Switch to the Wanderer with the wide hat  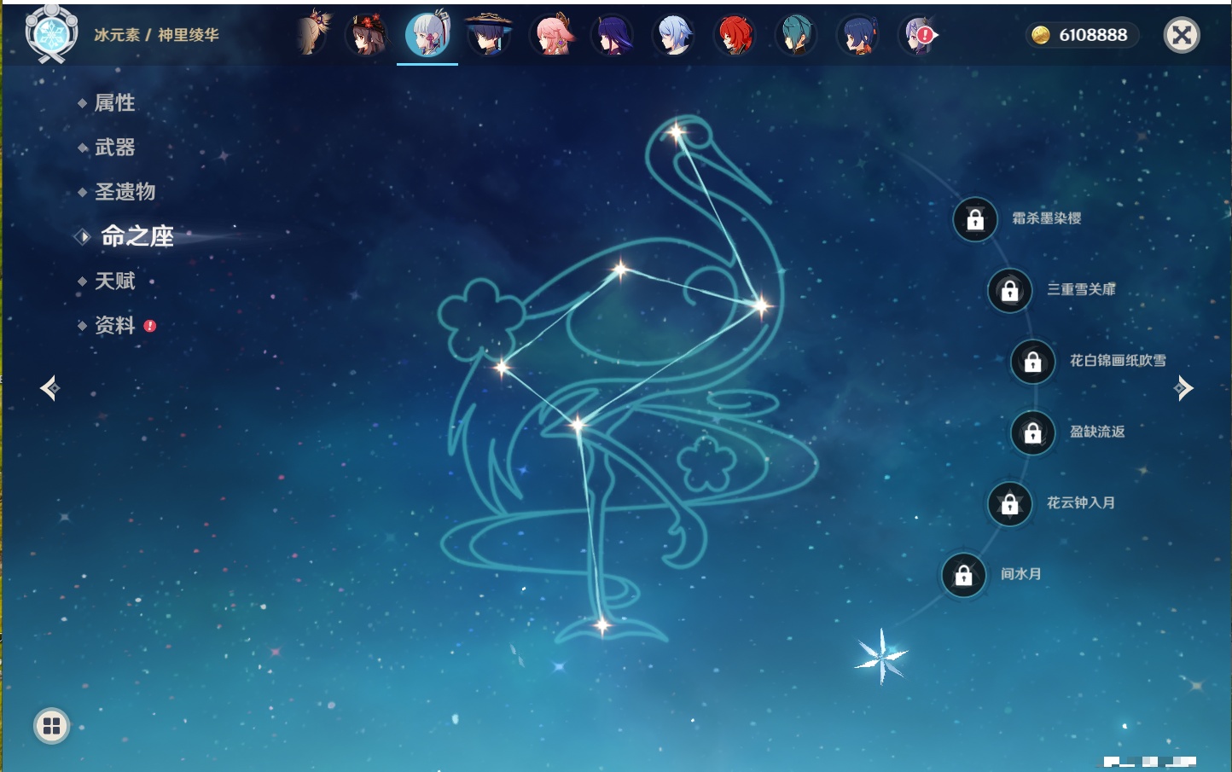489,36
